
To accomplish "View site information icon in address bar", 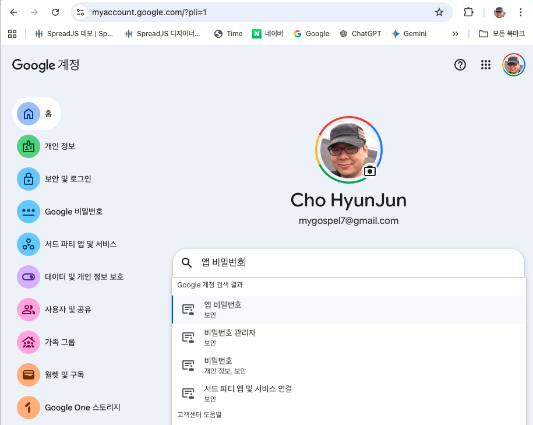I will click(x=80, y=13).
